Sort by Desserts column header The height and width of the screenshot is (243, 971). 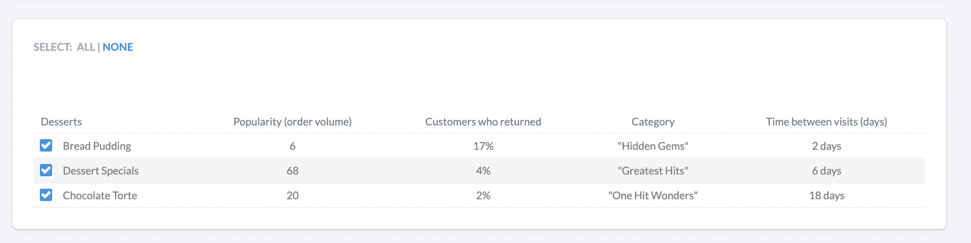point(61,121)
